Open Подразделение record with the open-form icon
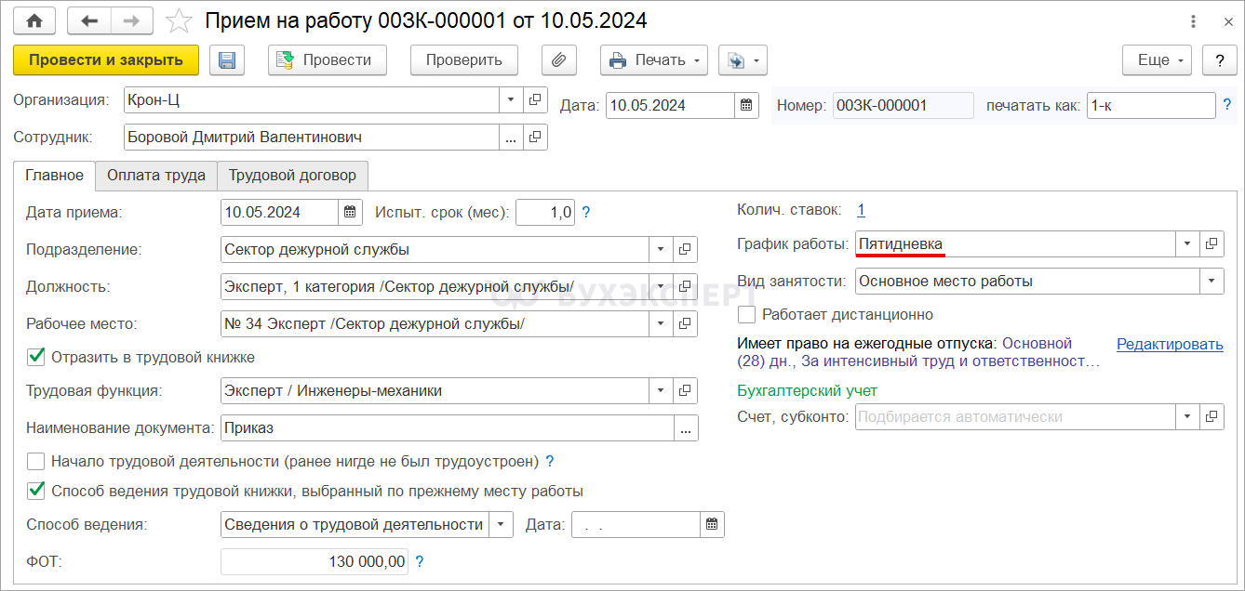The width and height of the screenshot is (1245, 591). click(x=686, y=249)
